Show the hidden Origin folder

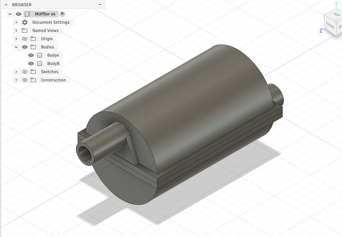point(25,39)
